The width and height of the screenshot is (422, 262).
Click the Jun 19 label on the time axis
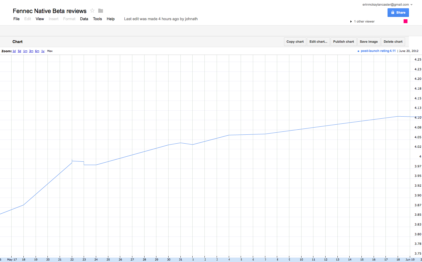click(x=410, y=259)
